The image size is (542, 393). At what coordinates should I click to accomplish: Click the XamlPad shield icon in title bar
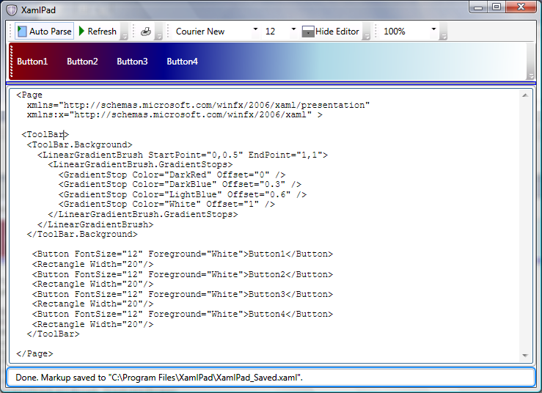[12, 10]
